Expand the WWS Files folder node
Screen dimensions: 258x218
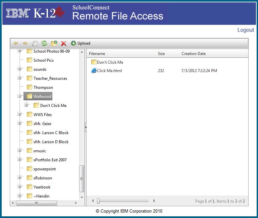click(19, 114)
